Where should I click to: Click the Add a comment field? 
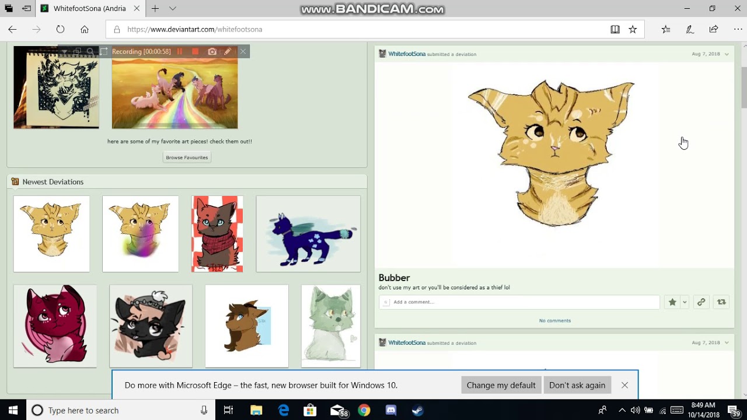[519, 302]
